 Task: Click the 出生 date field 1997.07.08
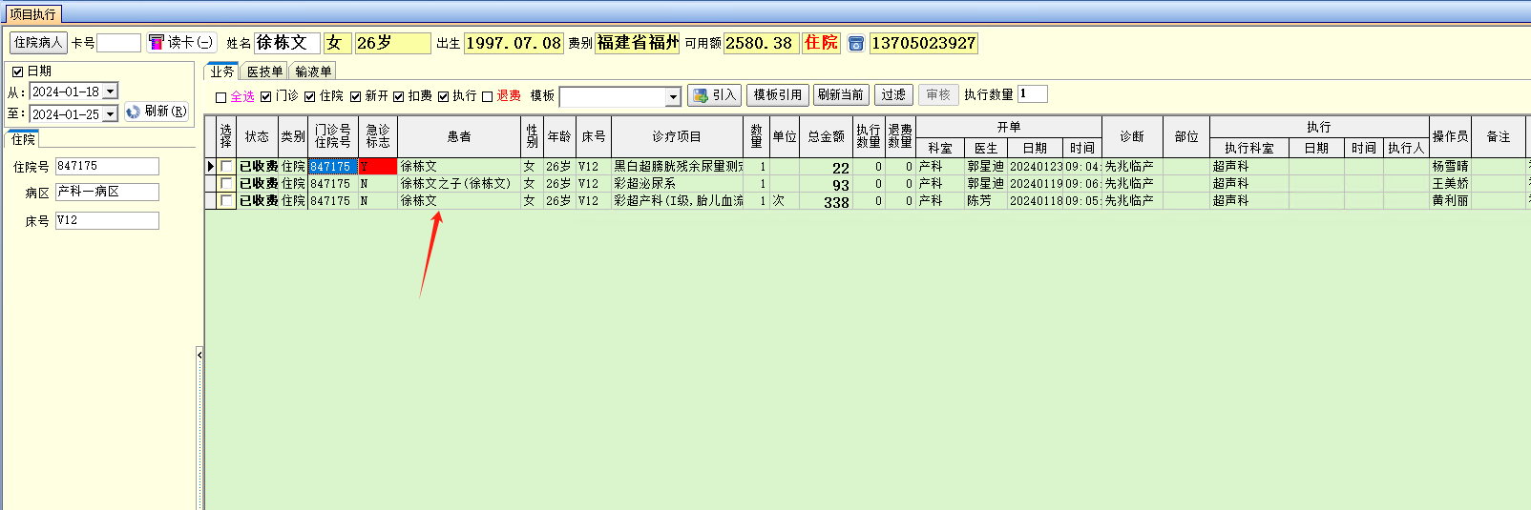click(x=514, y=43)
